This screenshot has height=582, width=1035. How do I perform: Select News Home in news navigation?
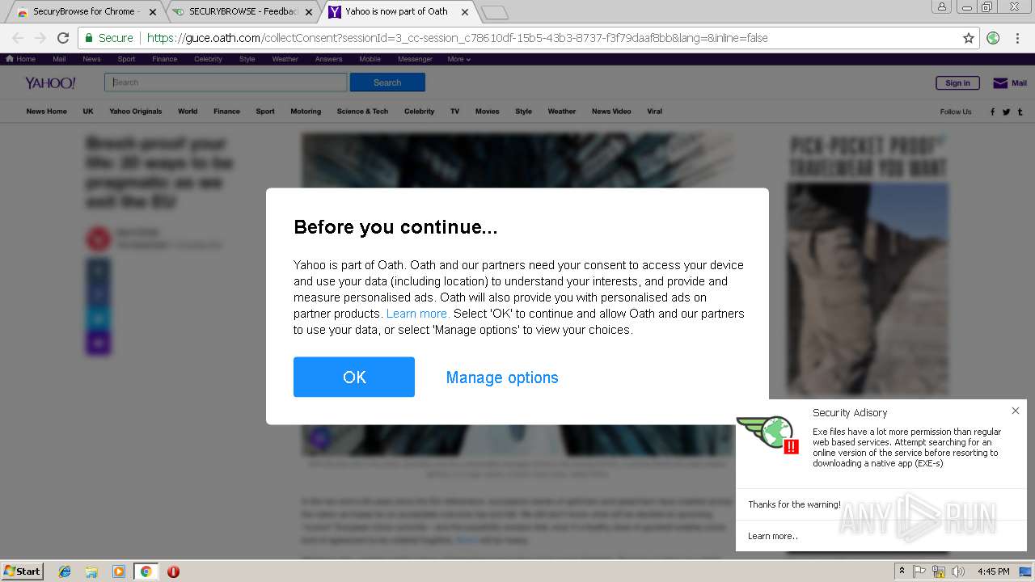pos(46,112)
